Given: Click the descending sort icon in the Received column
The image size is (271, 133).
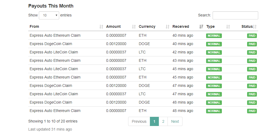Looking at the screenshot, I should click(201, 27).
